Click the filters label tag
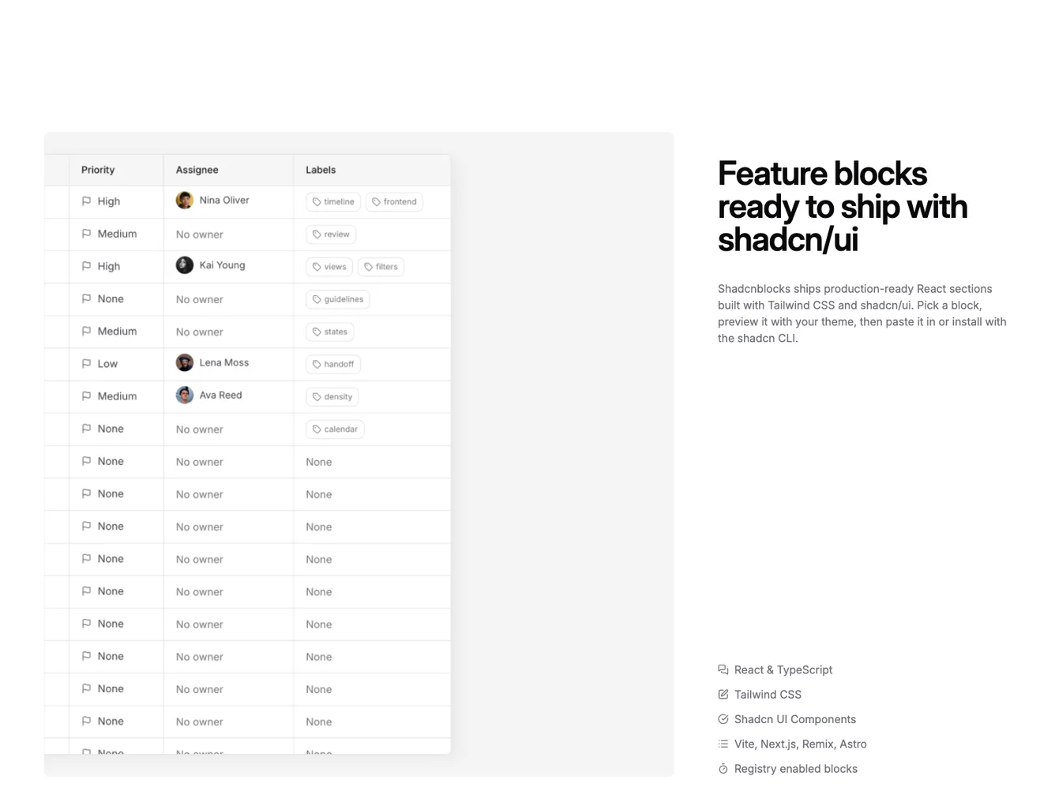The image size is (1055, 791). click(x=381, y=267)
